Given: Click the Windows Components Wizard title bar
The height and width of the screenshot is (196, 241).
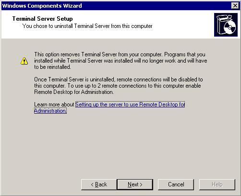Looking at the screenshot, I should (115, 6).
